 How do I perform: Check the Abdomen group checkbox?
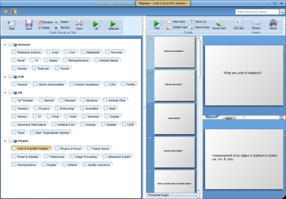coord(11,44)
